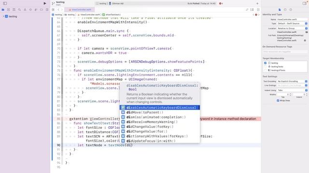Toggle testing target membership checkbox
The image size is (309, 173).
pos(265,63)
